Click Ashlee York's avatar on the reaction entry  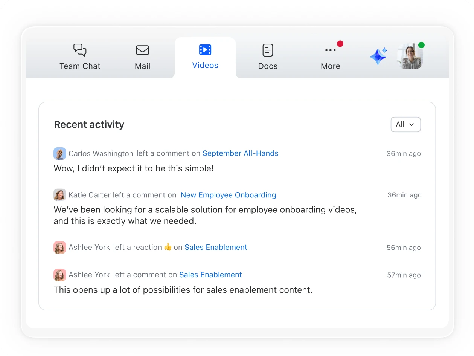59,248
